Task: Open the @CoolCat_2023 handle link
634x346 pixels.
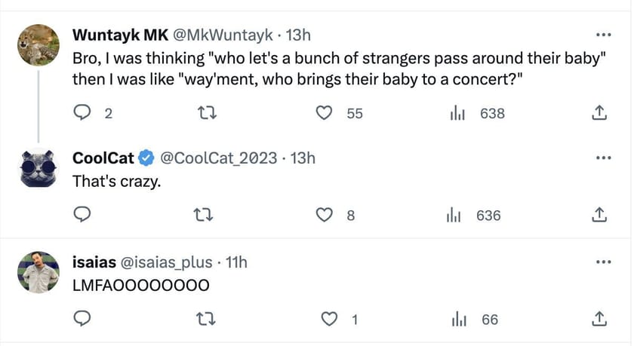Action: (x=217, y=158)
